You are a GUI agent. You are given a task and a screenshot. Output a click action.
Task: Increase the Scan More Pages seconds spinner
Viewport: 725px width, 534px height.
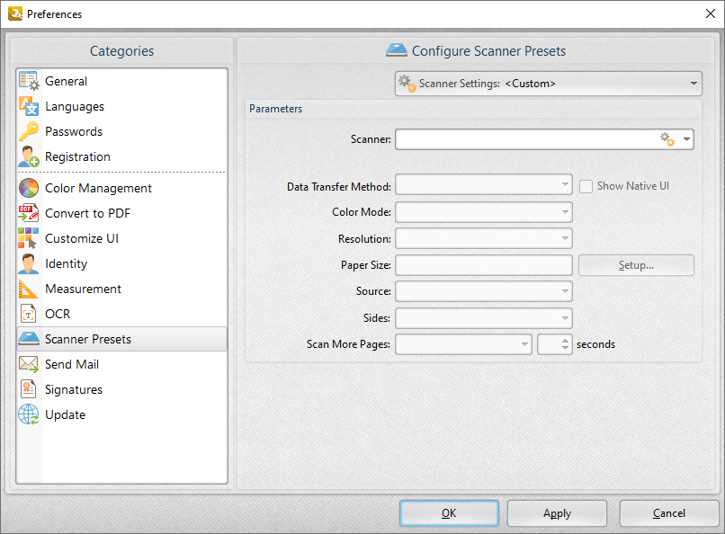pos(565,341)
